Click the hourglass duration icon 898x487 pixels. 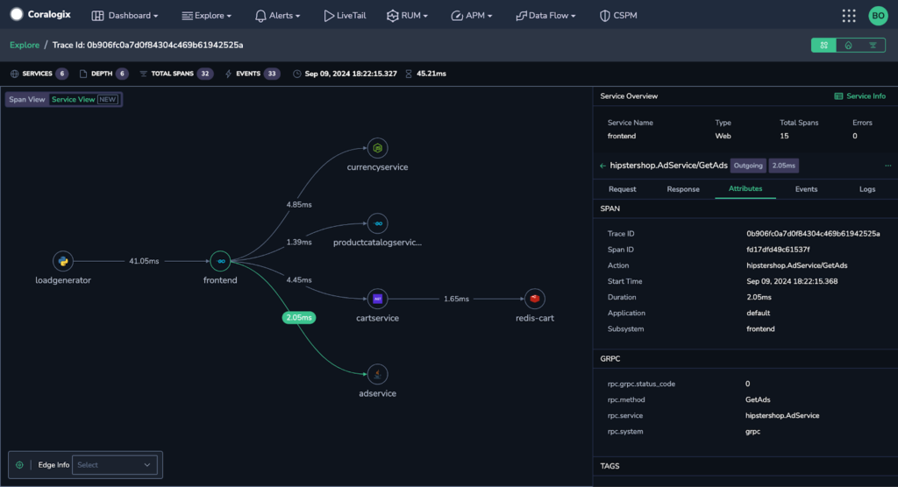point(409,74)
